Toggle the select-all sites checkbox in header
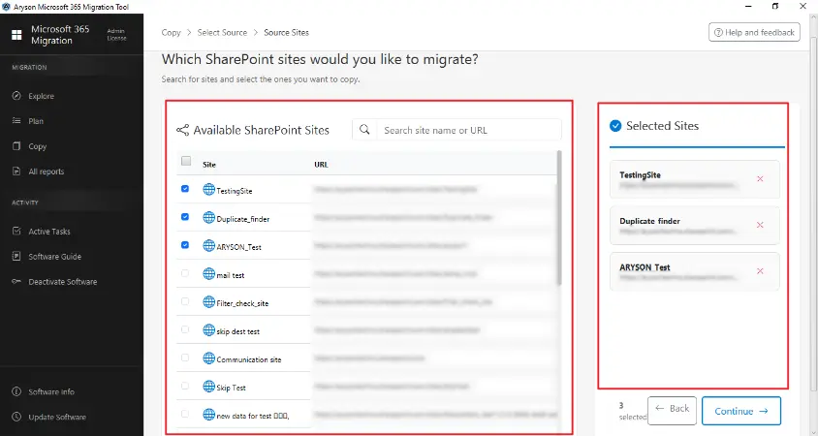 [x=186, y=161]
